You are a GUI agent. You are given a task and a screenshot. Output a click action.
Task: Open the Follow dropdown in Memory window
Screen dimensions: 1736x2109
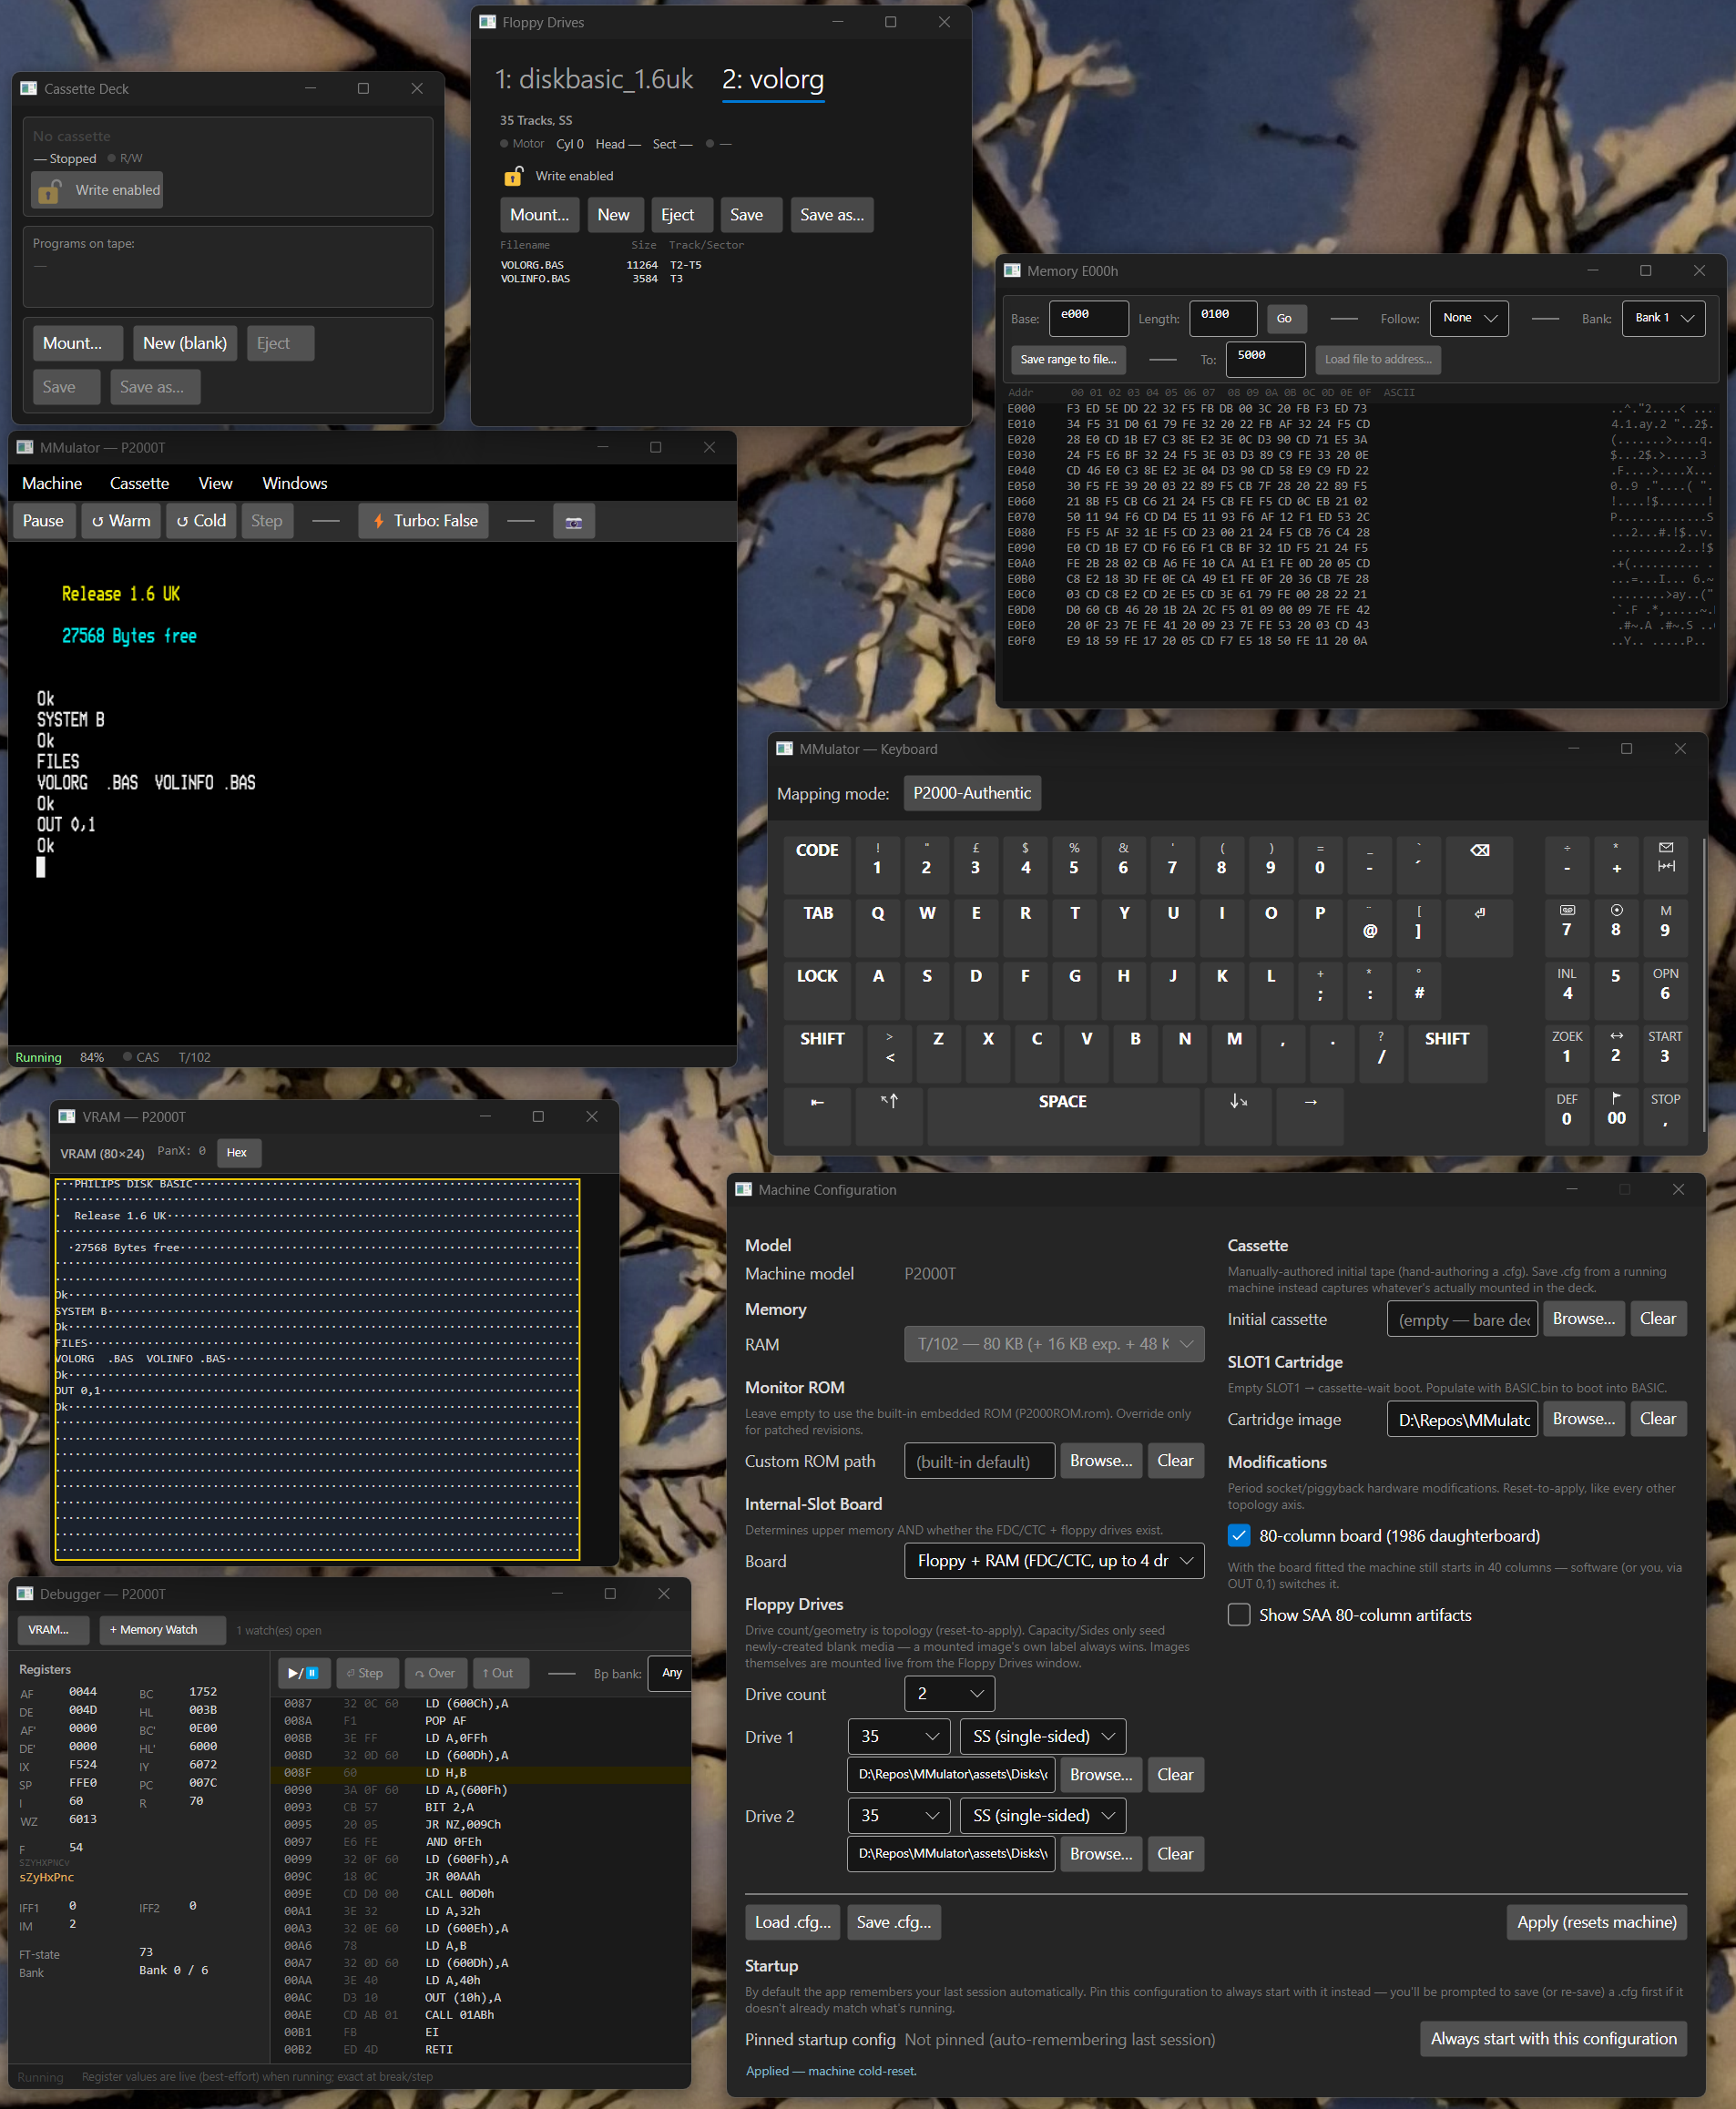(x=1469, y=319)
